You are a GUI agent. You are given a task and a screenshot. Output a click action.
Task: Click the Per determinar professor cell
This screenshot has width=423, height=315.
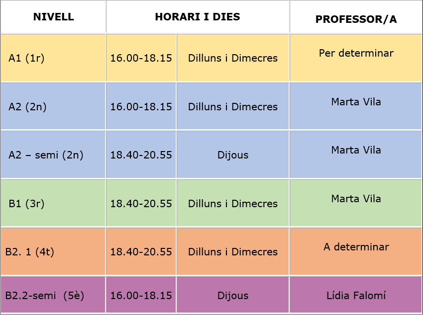(x=356, y=58)
